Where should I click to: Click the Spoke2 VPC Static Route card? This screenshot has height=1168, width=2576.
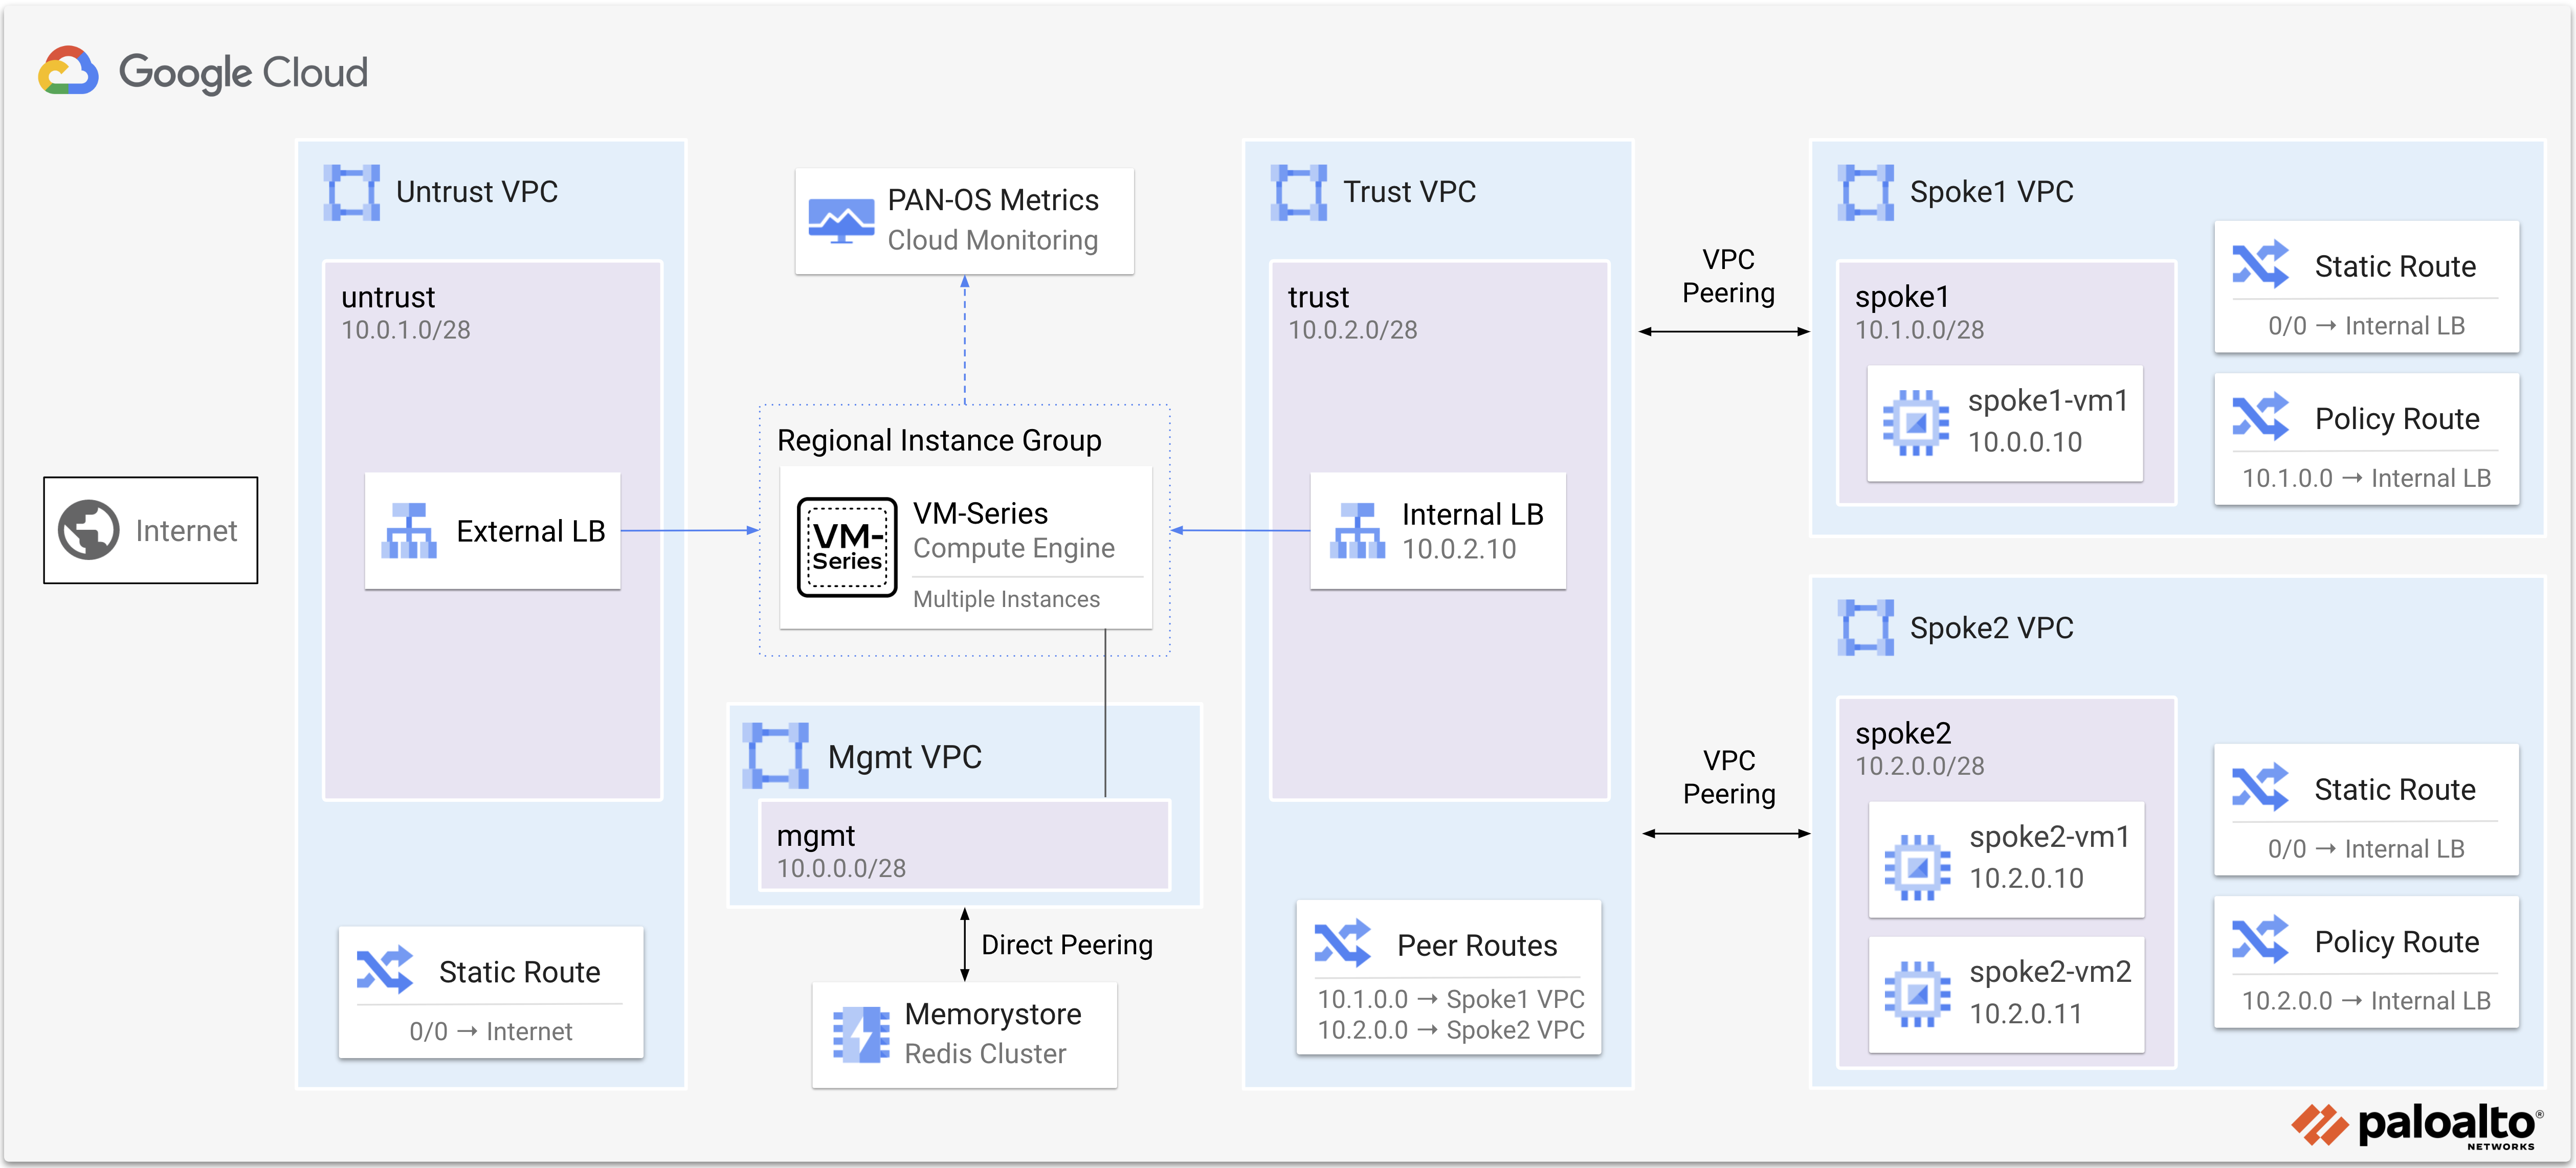click(2365, 810)
